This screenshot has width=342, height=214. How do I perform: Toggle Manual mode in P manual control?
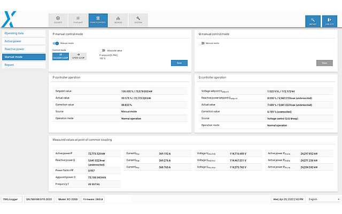point(56,43)
